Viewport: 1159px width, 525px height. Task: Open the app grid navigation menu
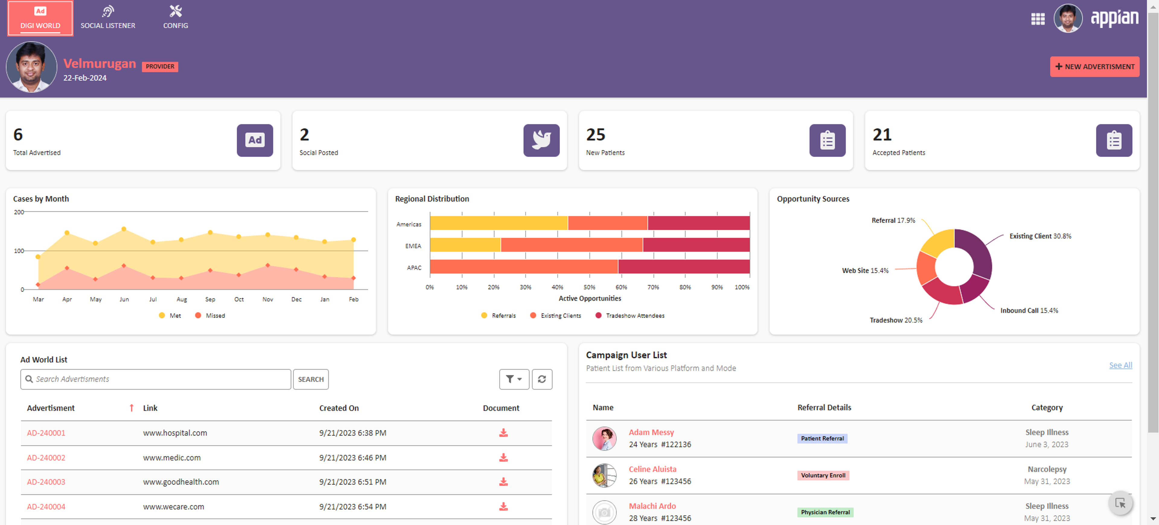click(1038, 19)
